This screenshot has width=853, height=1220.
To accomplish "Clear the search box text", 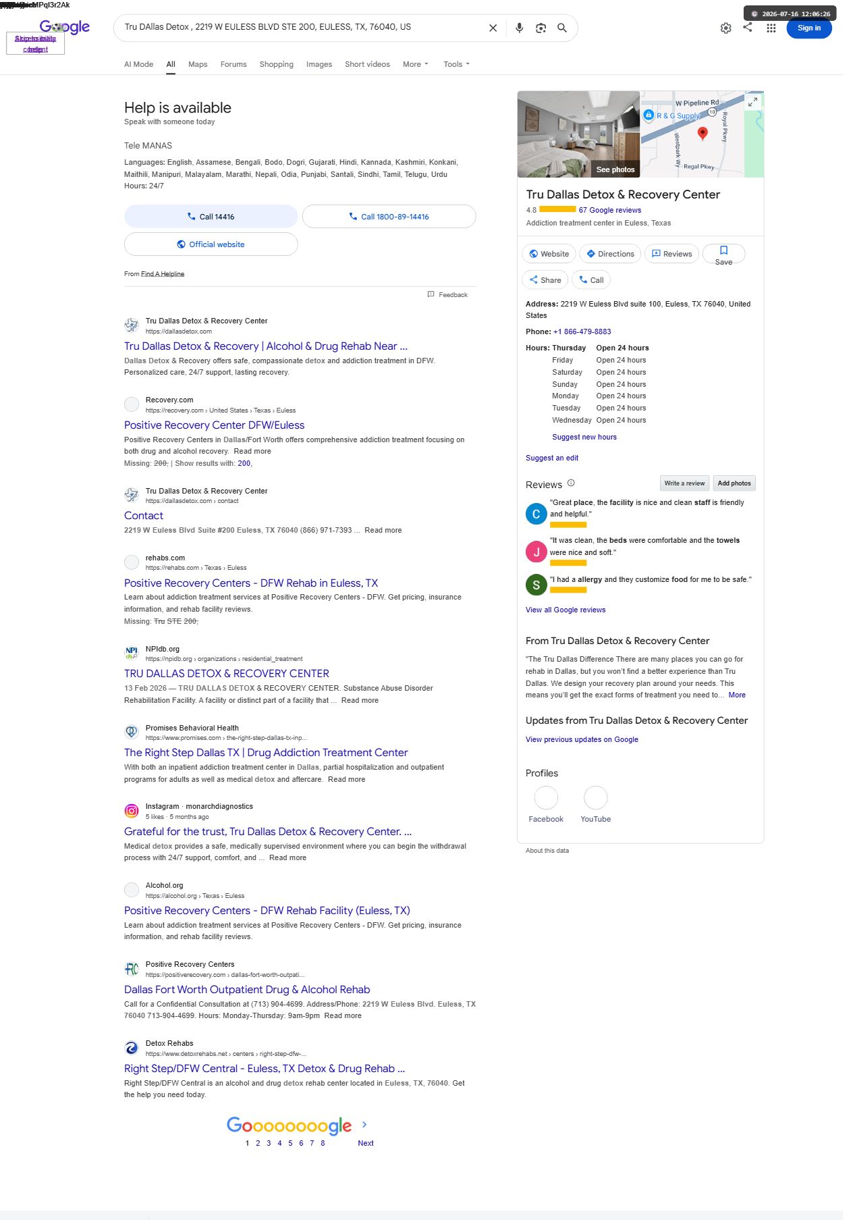I will [493, 28].
